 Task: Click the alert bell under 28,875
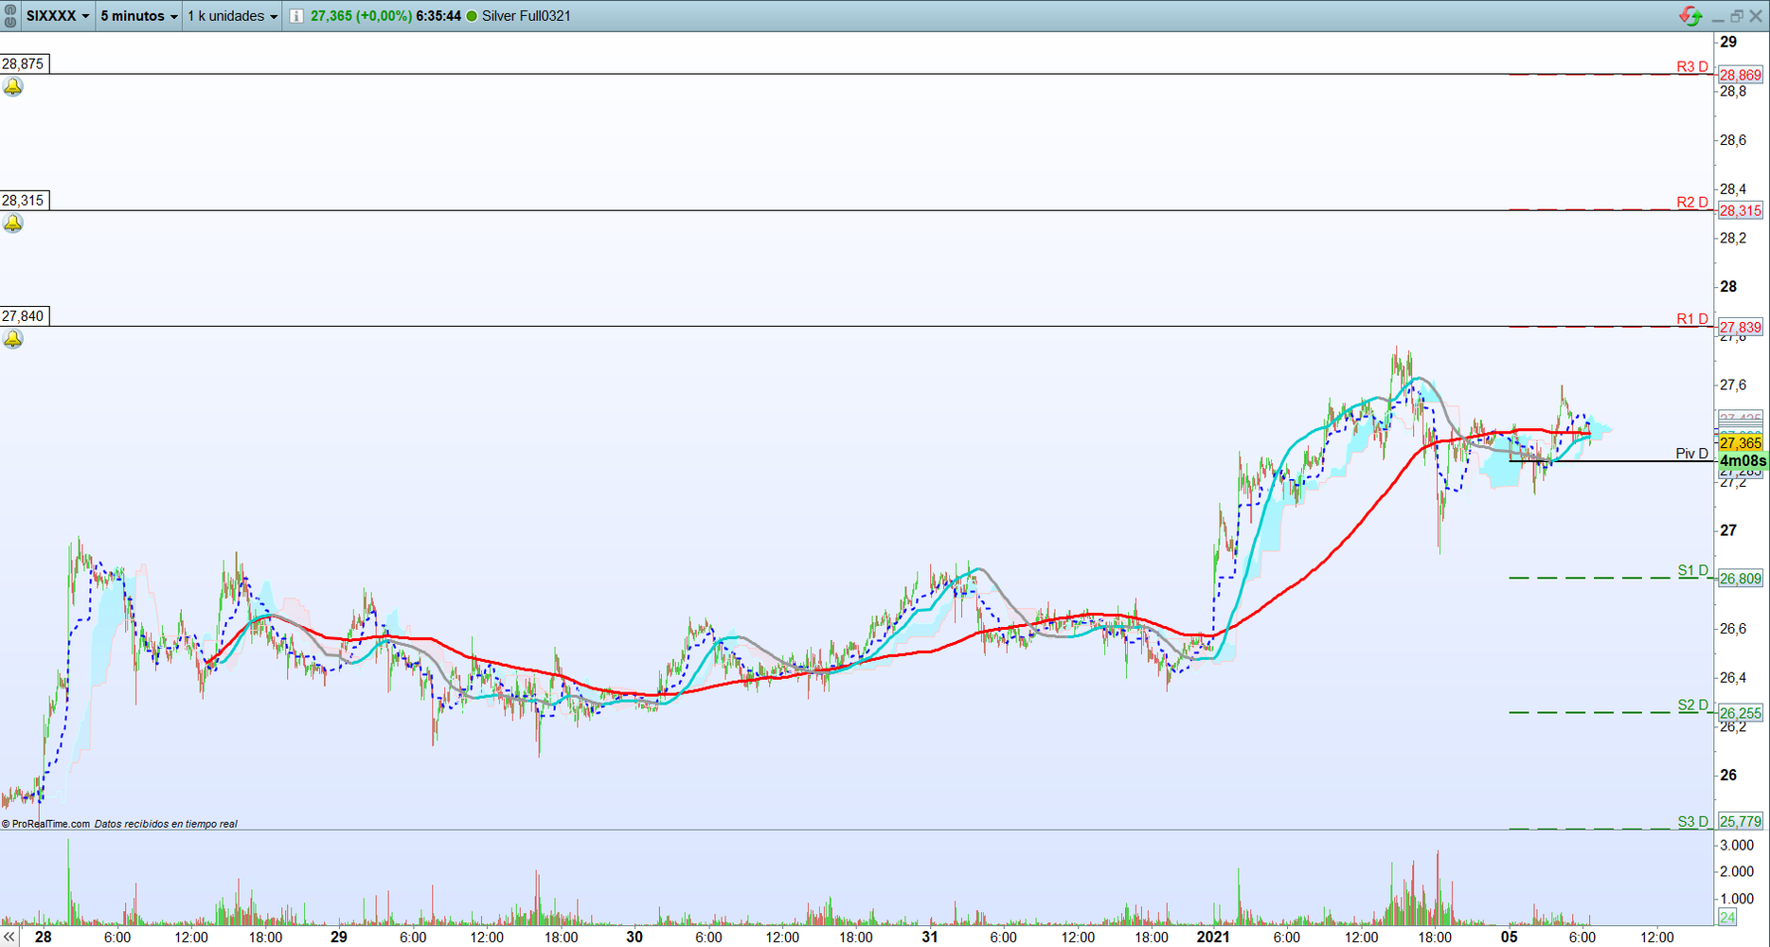12,87
